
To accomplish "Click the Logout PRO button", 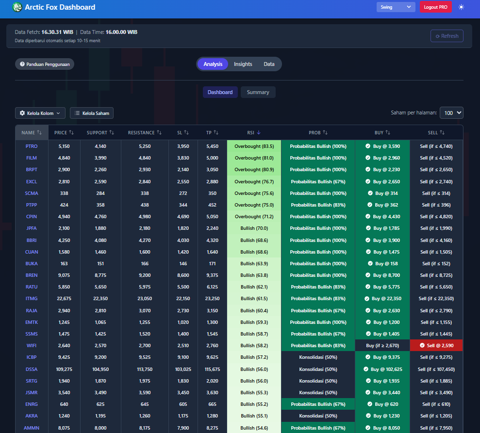I will tap(436, 7).
